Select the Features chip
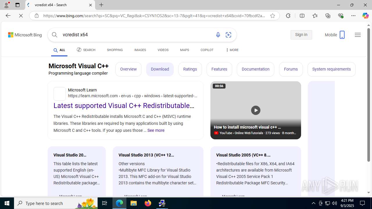 point(219,69)
